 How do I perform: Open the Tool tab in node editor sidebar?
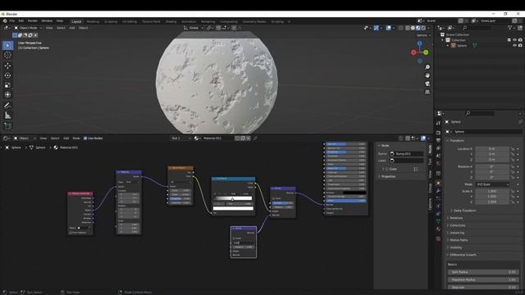[x=430, y=162]
